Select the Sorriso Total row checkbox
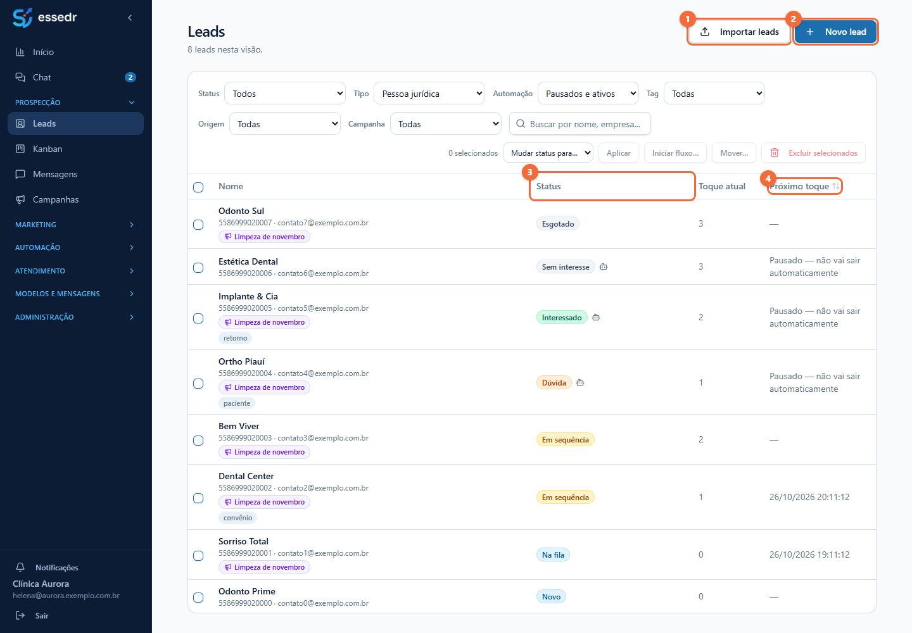 [x=198, y=556]
